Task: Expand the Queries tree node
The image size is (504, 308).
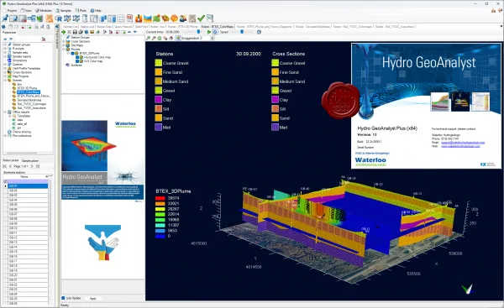Action: coord(5,65)
